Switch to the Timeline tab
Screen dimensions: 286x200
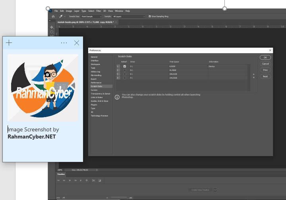61,174
